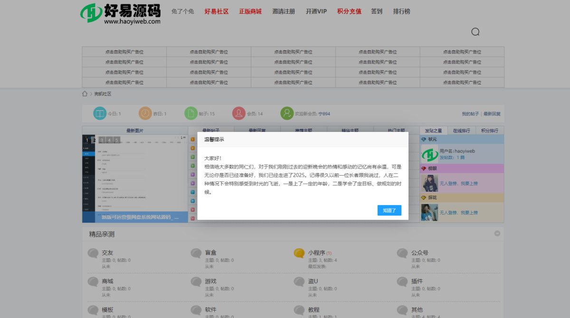Click the 商城 forum bubble icon
This screenshot has width=570, height=318.
93,282
